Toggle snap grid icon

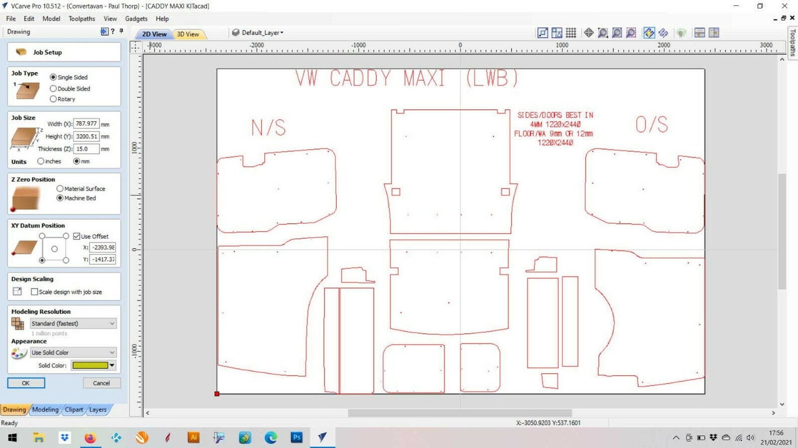[571, 33]
